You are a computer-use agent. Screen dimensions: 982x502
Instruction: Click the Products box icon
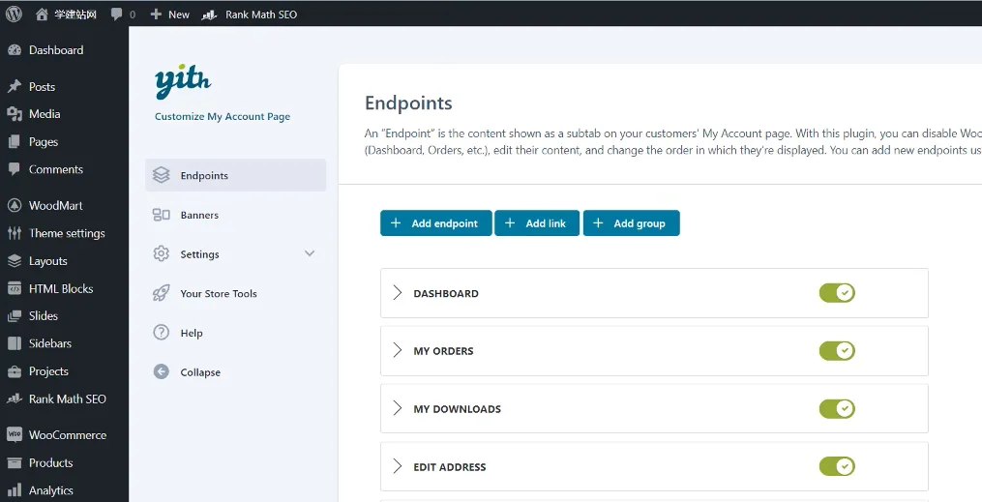pos(15,462)
